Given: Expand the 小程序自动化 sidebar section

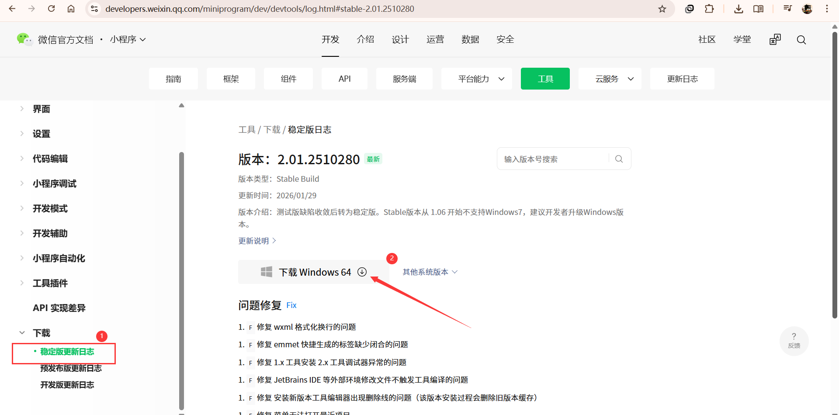Looking at the screenshot, I should coord(22,258).
